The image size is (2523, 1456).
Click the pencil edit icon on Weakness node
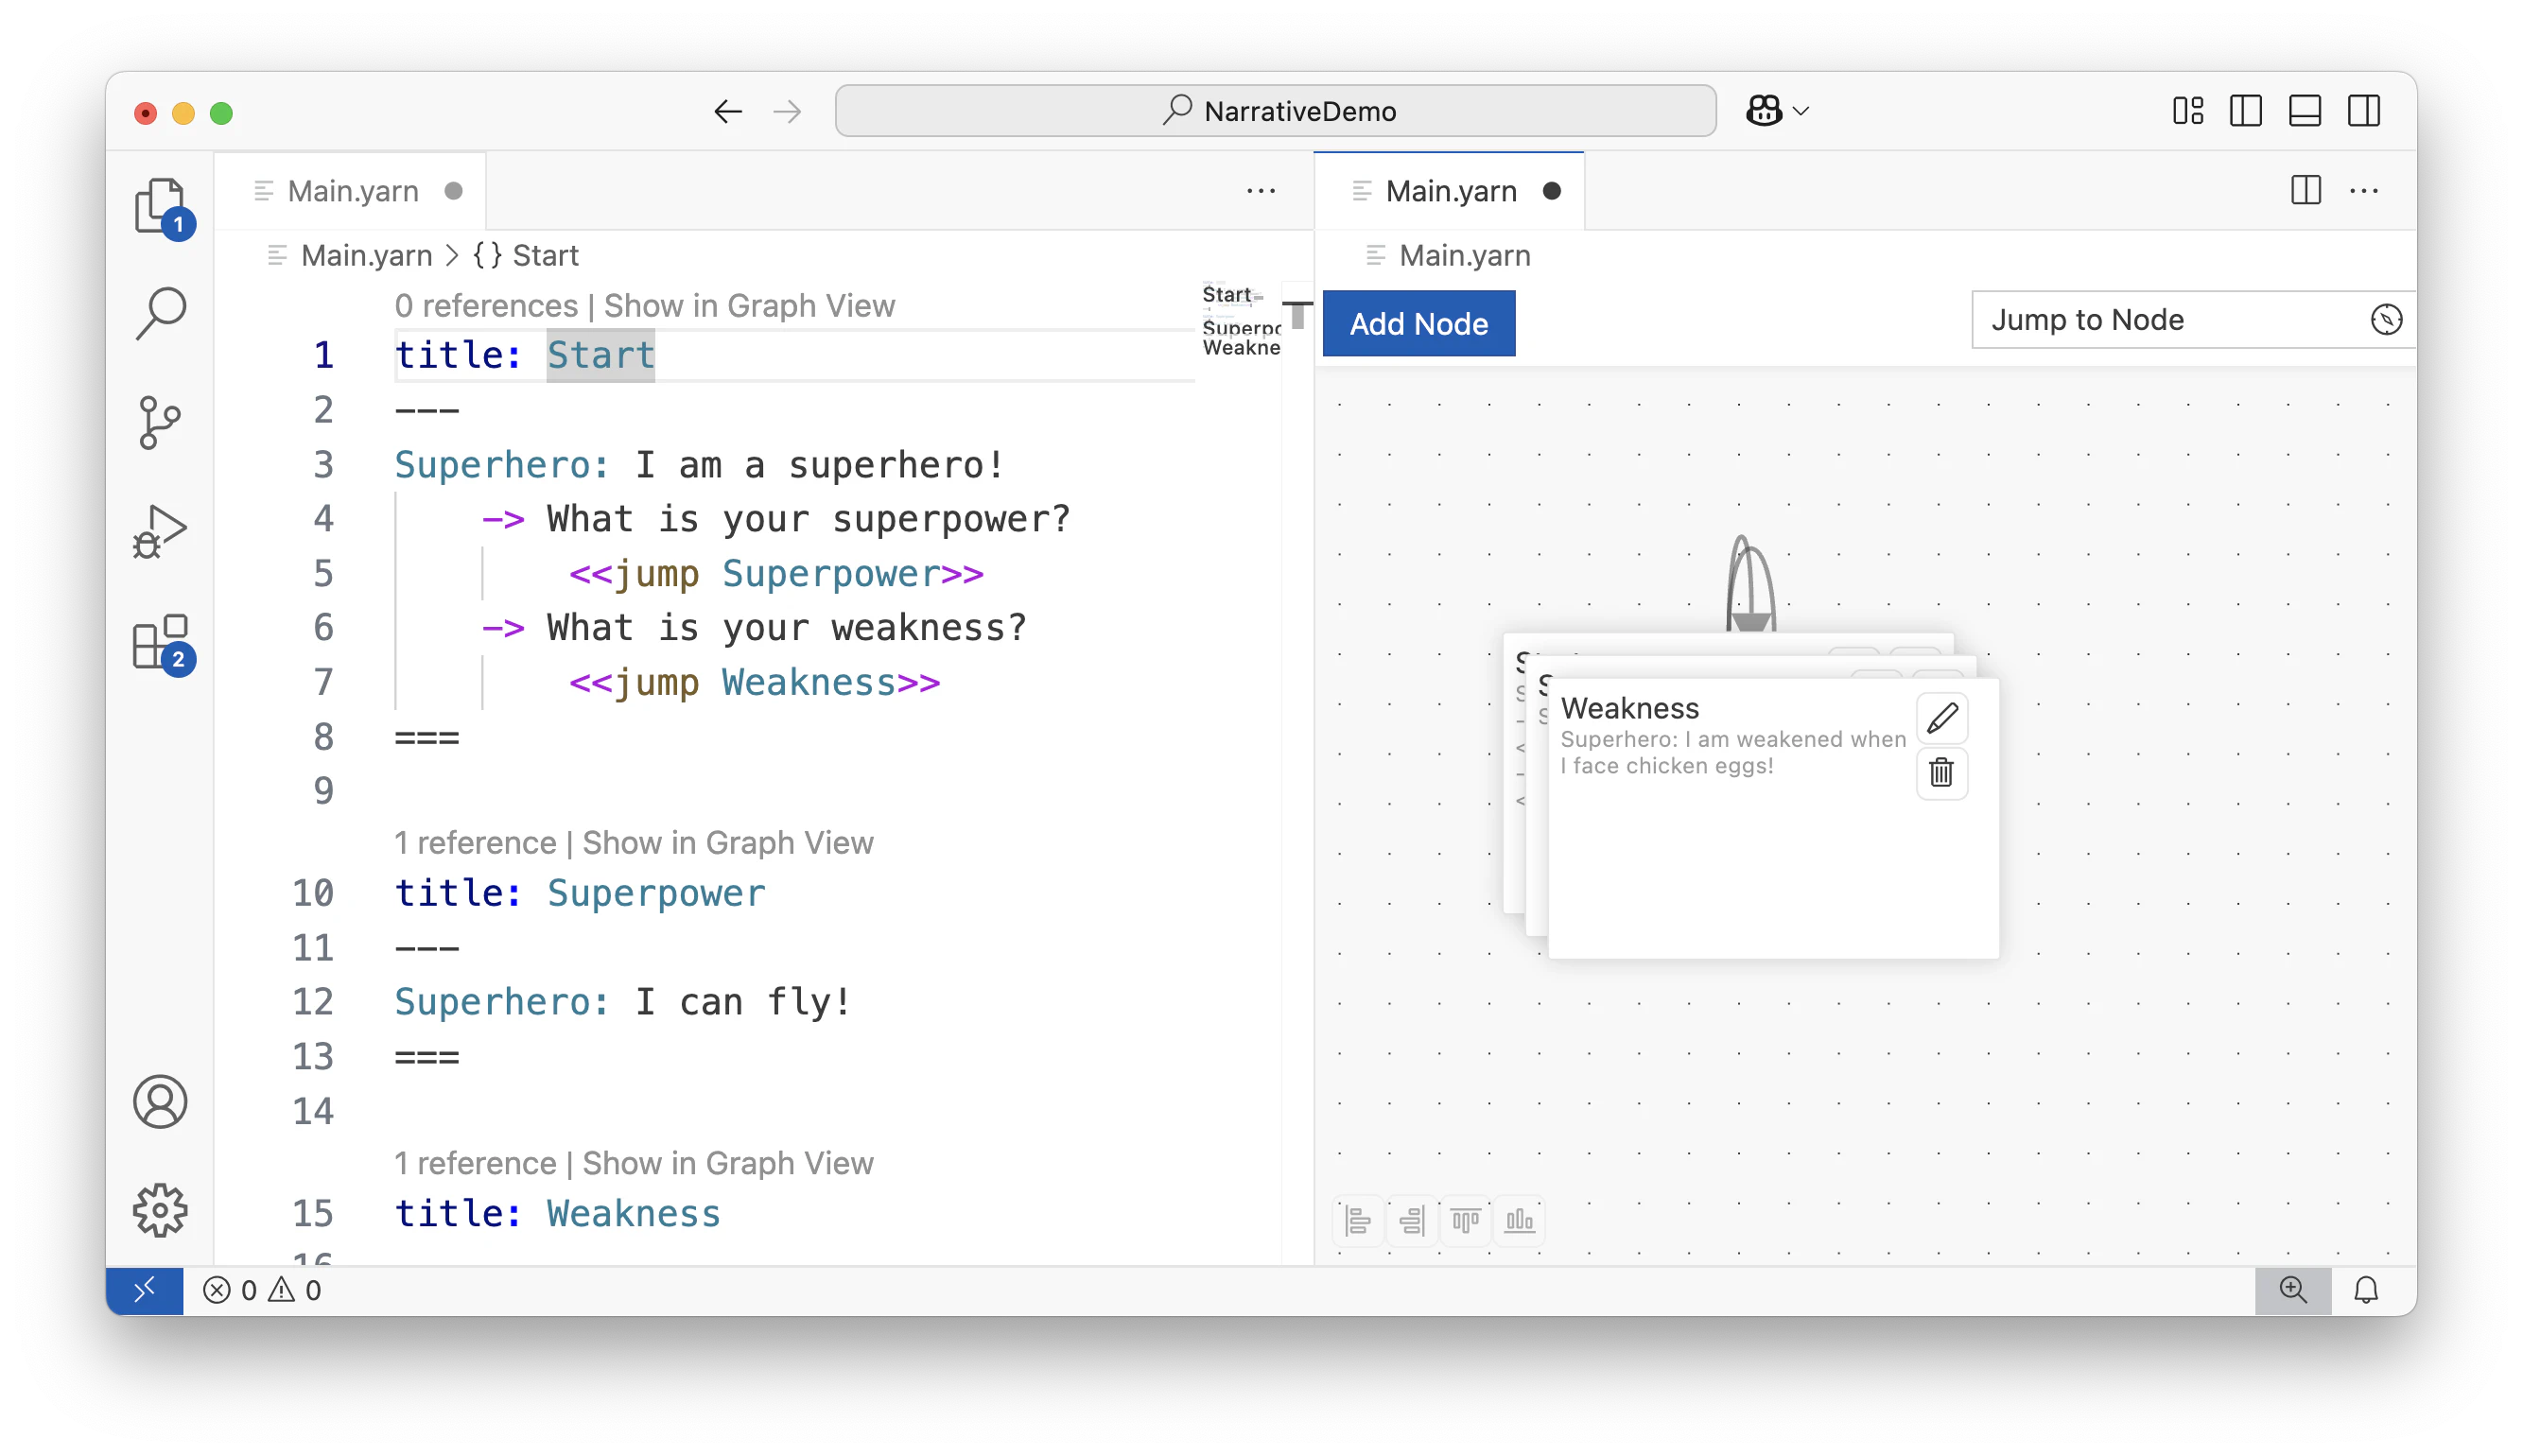[1941, 718]
